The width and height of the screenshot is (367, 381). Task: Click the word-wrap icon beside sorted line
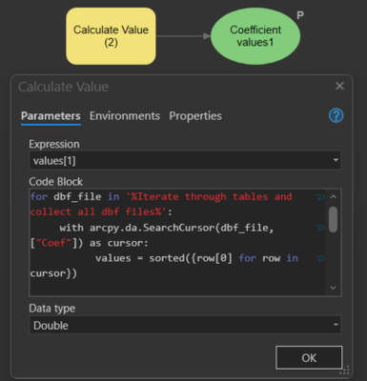pos(320,258)
